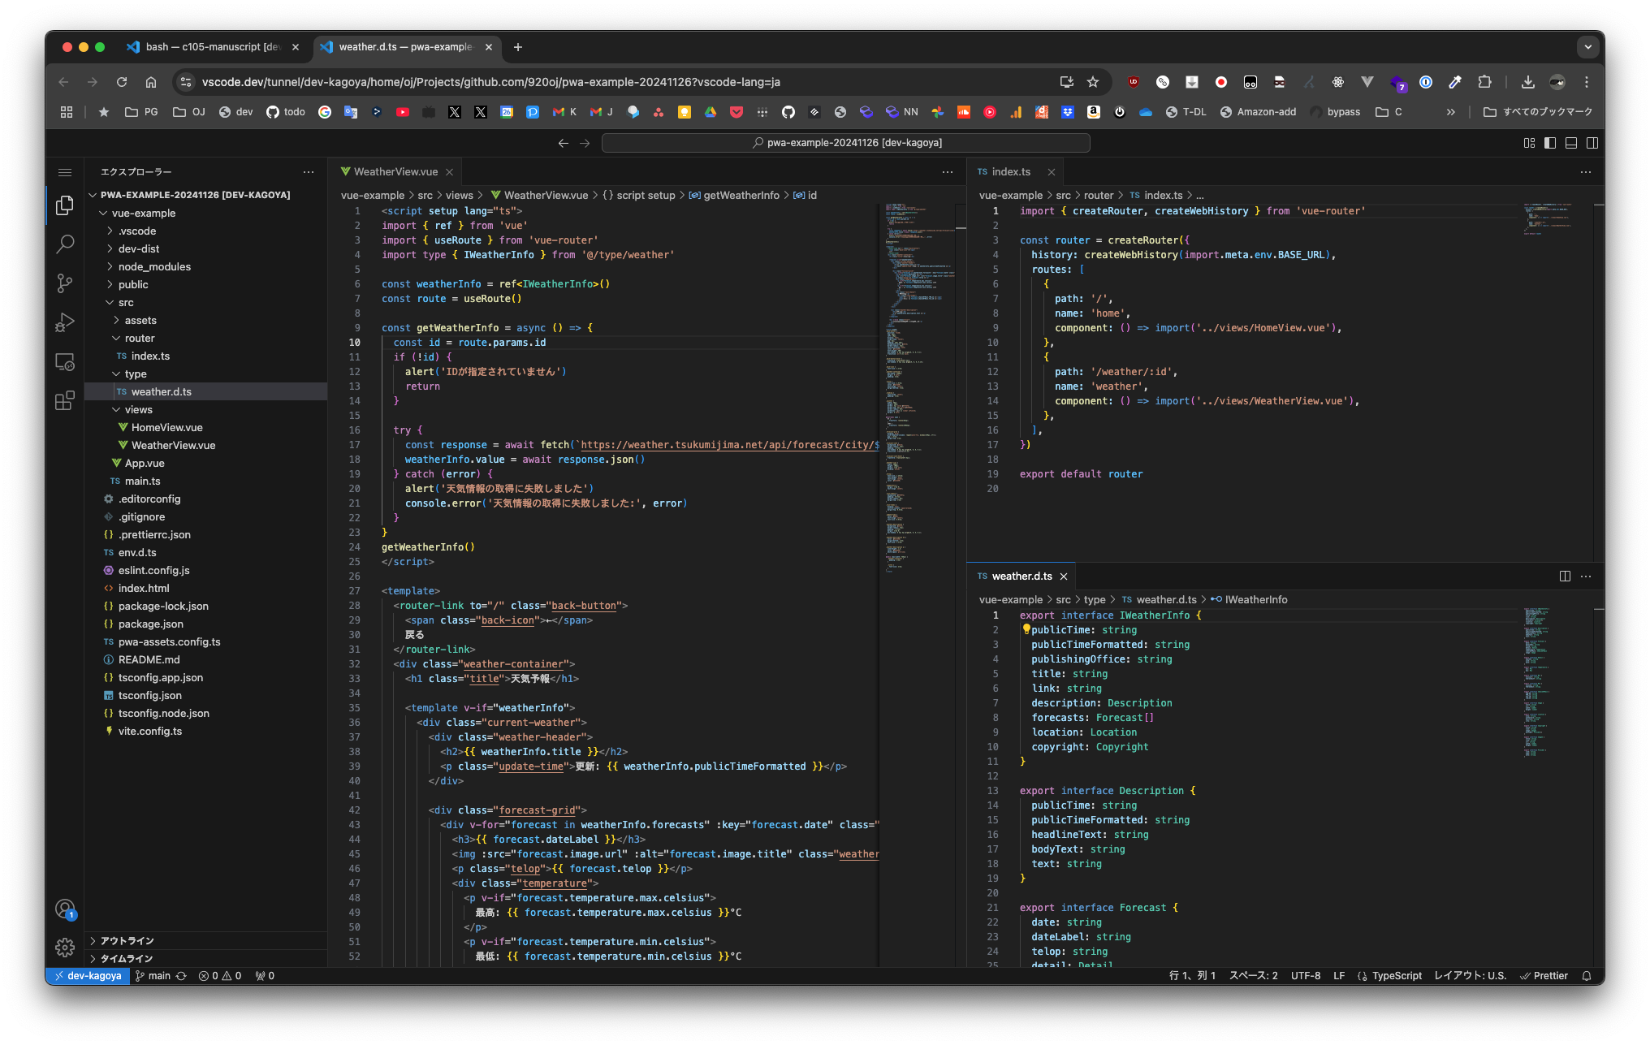The width and height of the screenshot is (1650, 1045).
Task: Split the weather.d.ts editor right
Action: coord(1565,576)
